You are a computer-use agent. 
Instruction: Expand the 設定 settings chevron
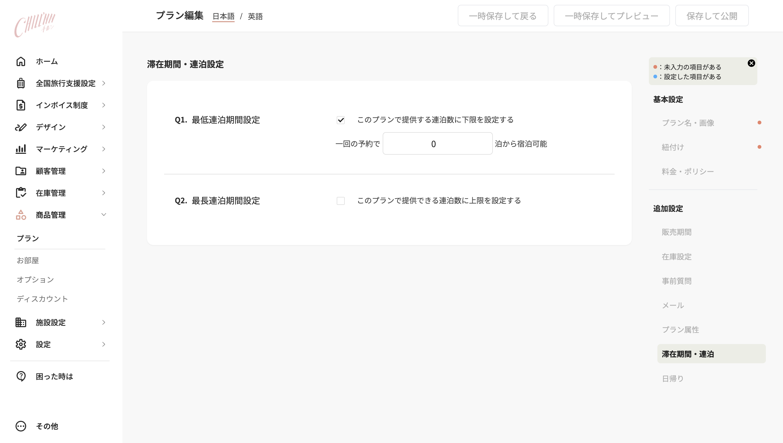[104, 344]
